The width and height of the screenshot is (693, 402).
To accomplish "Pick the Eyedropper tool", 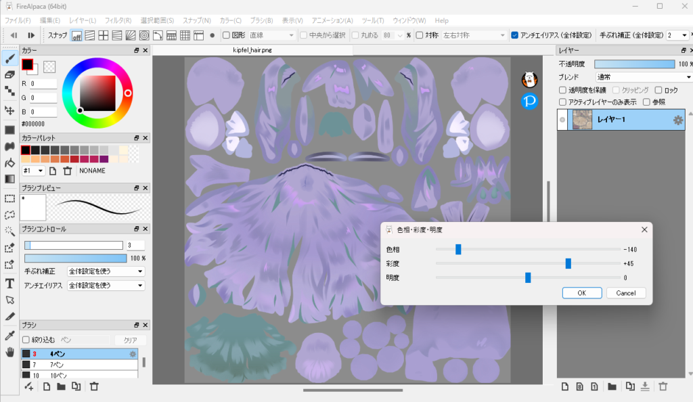I will 9,335.
